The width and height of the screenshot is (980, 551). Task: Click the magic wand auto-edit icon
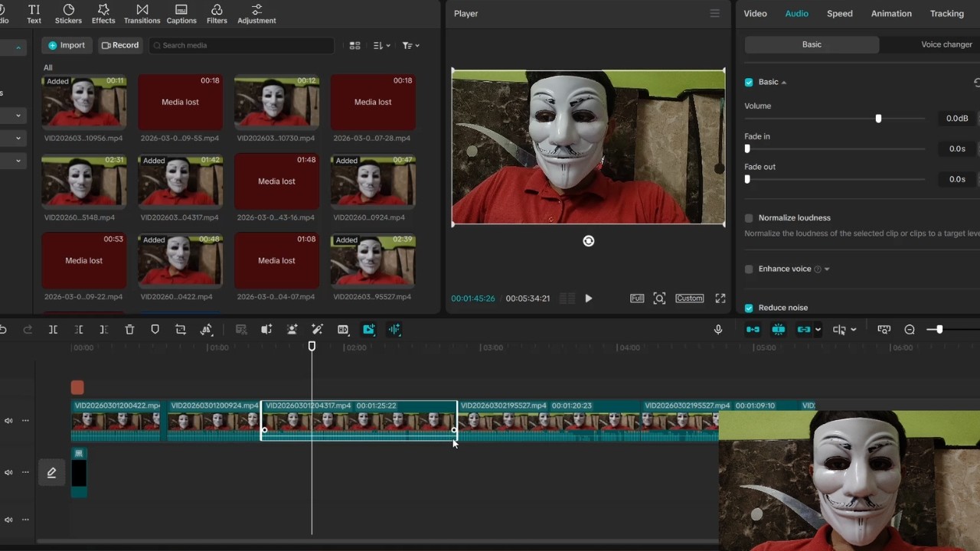(317, 330)
